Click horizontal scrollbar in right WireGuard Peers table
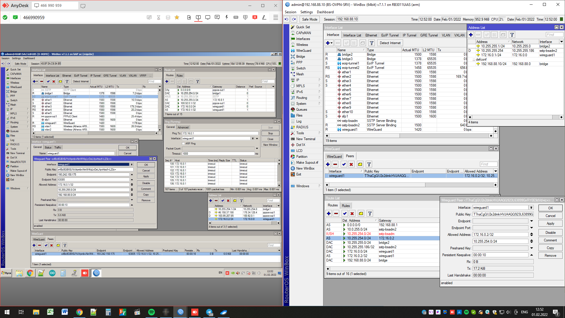The height and width of the screenshot is (318, 565). click(x=411, y=185)
